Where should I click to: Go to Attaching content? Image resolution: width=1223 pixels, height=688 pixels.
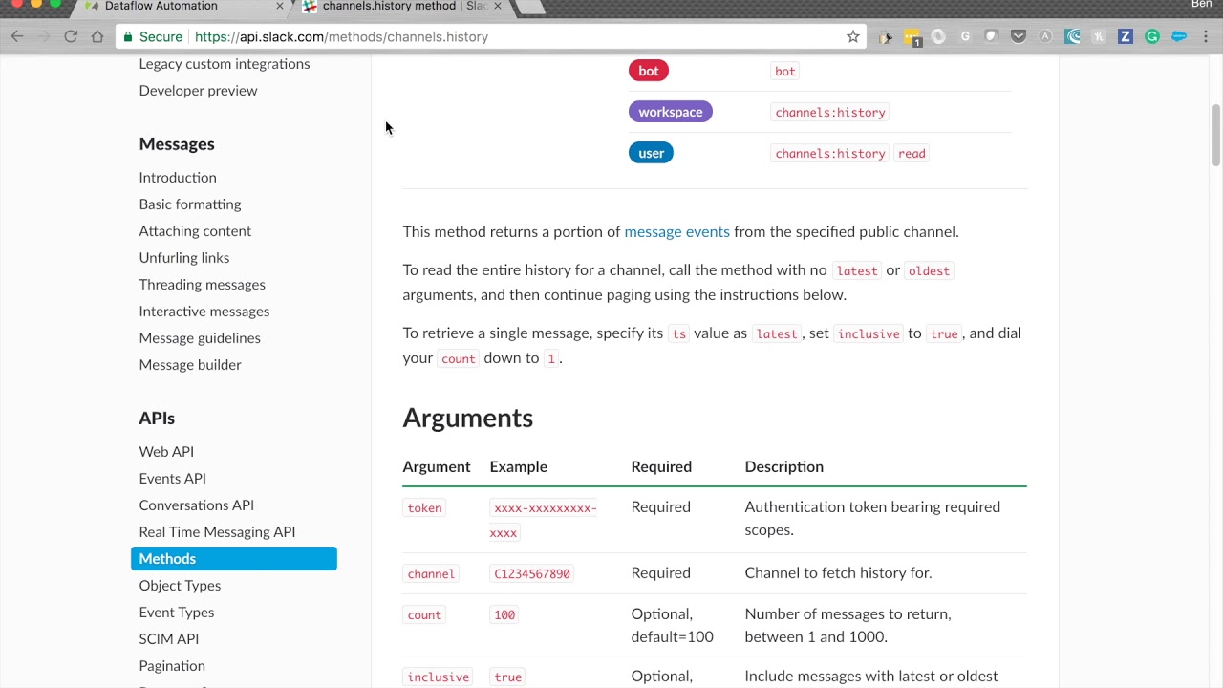(x=195, y=231)
